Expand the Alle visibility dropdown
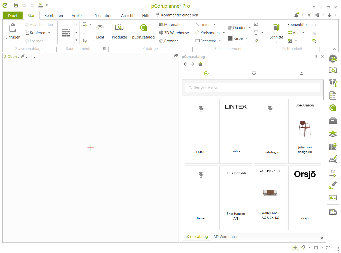341x253 pixels. (303, 33)
